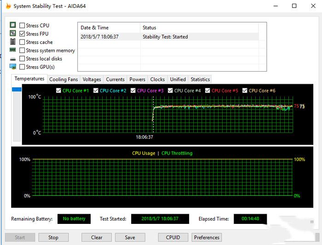
Task: Click the Clear button
Action: pos(97,237)
